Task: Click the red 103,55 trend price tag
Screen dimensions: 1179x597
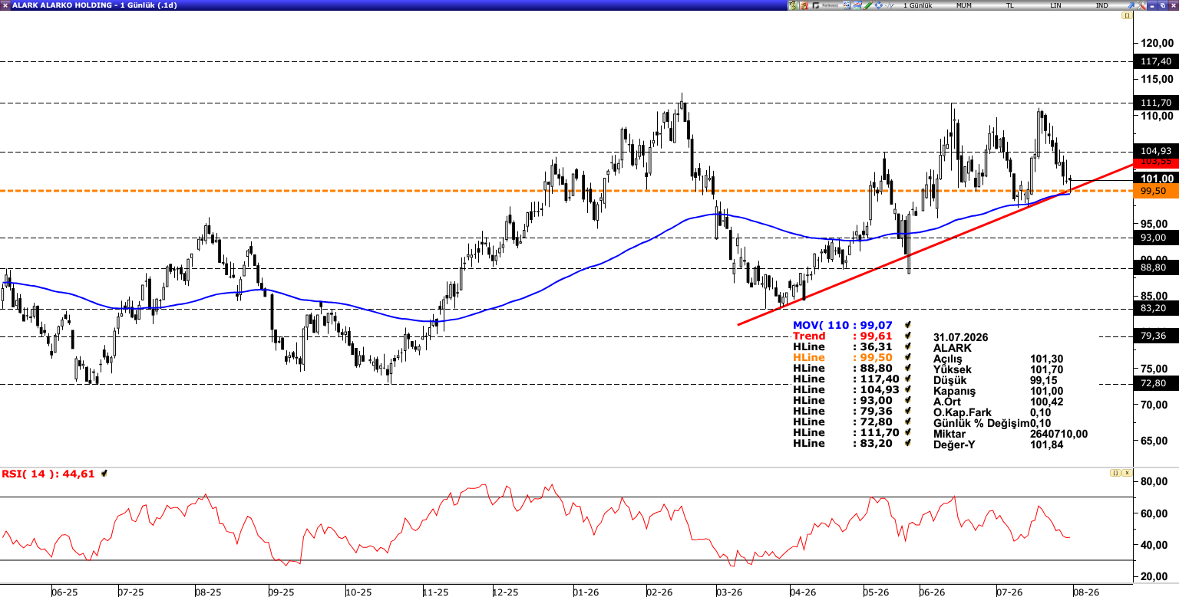Action: click(1154, 162)
